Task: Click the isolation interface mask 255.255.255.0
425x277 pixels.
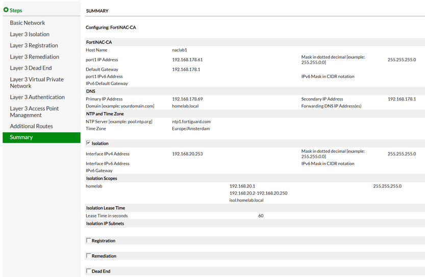Action: click(402, 154)
